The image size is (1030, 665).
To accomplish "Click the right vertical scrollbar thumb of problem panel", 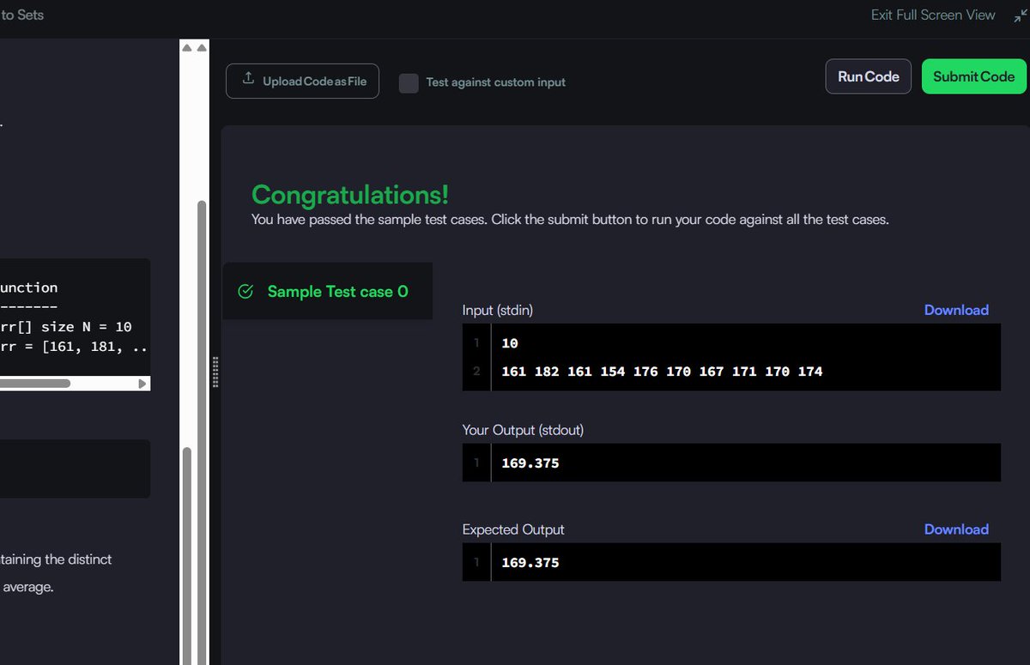I will coord(202,432).
